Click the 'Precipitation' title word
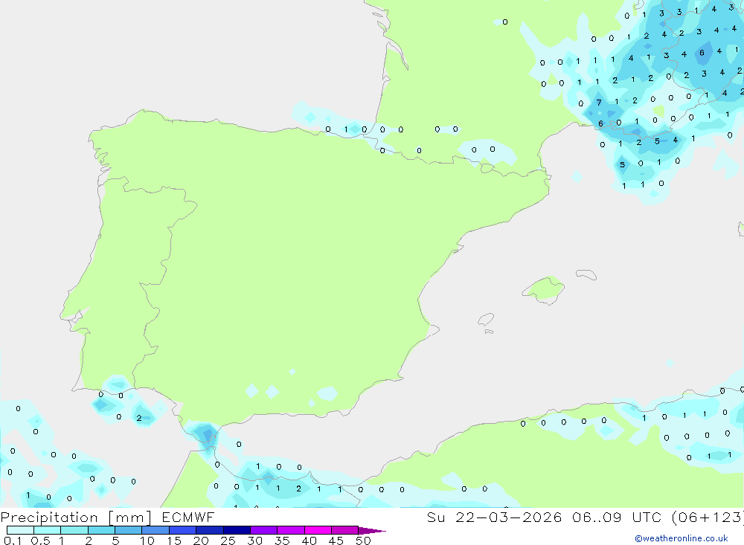The width and height of the screenshot is (744, 545). point(49,517)
